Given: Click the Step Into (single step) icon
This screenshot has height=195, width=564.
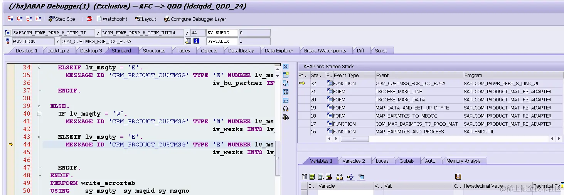Looking at the screenshot, I should (x=10, y=18).
